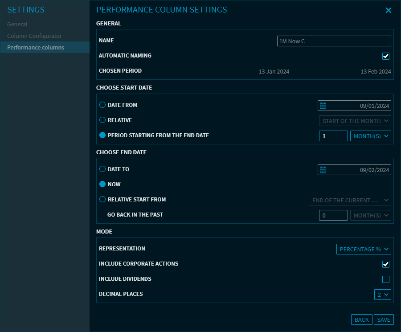Select the Relative start date option

(102, 120)
